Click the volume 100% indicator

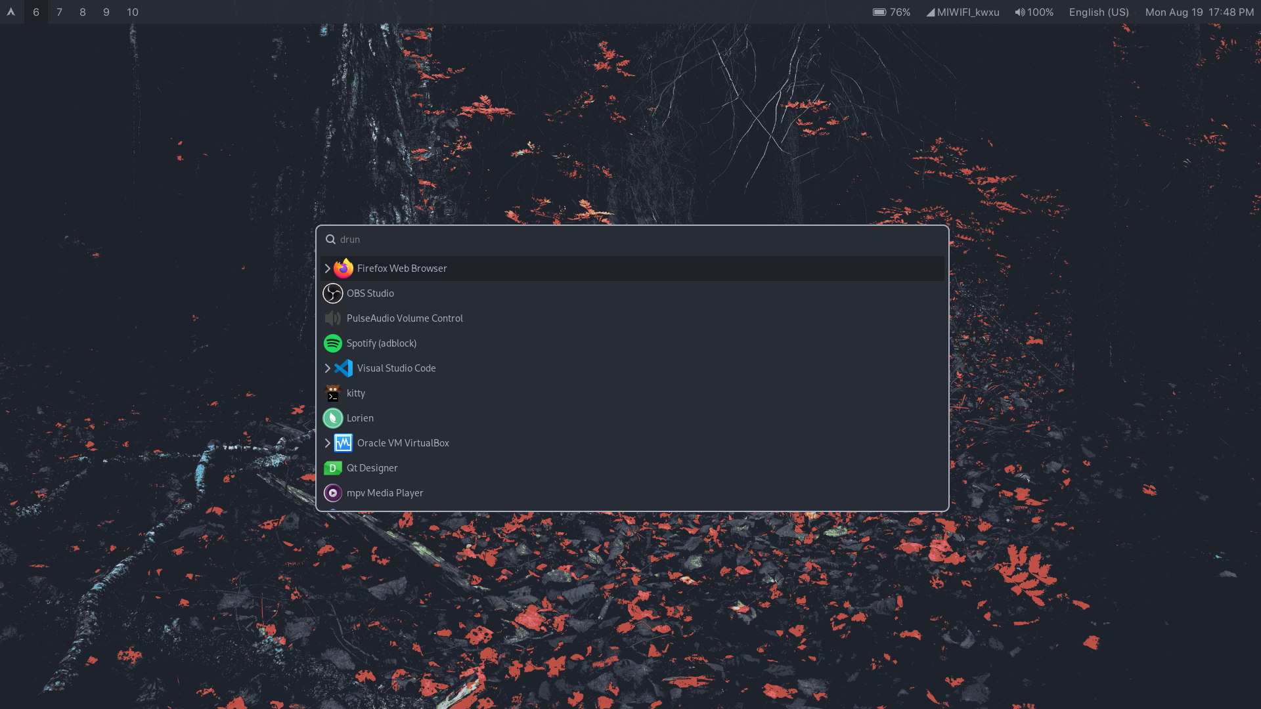(1034, 12)
